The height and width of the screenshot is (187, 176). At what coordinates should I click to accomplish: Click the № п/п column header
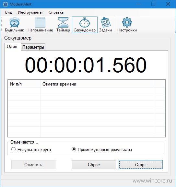[24, 84]
